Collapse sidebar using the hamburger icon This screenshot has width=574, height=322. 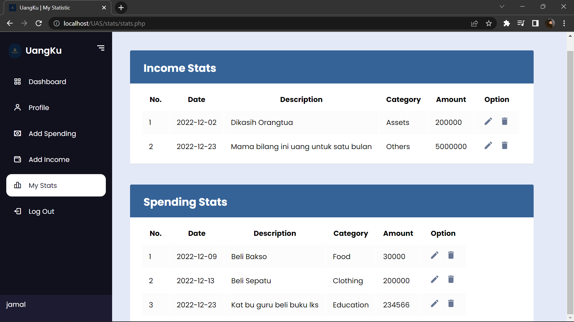(101, 48)
